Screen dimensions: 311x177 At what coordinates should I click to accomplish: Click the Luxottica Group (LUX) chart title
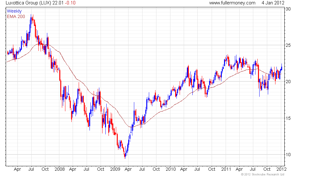click(x=29, y=3)
